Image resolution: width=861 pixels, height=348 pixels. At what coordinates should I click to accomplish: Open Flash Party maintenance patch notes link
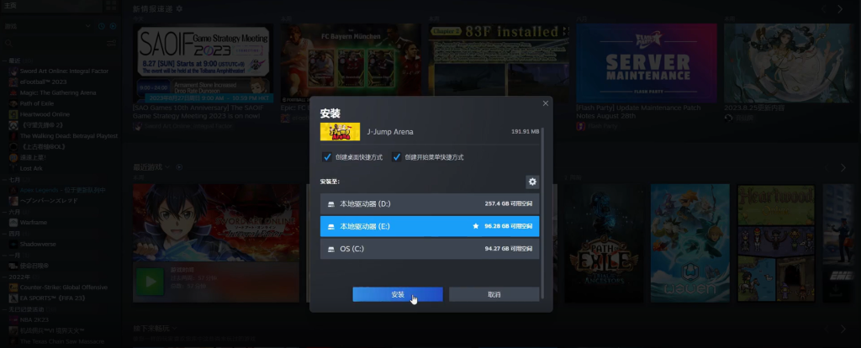tap(638, 112)
